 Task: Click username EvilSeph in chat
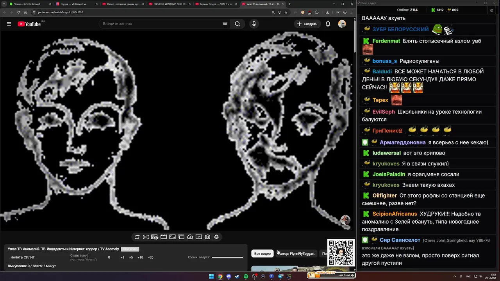(384, 112)
